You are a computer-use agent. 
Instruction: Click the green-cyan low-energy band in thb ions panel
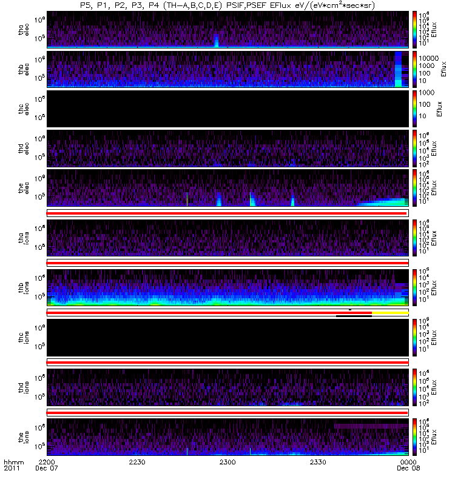tap(228, 303)
